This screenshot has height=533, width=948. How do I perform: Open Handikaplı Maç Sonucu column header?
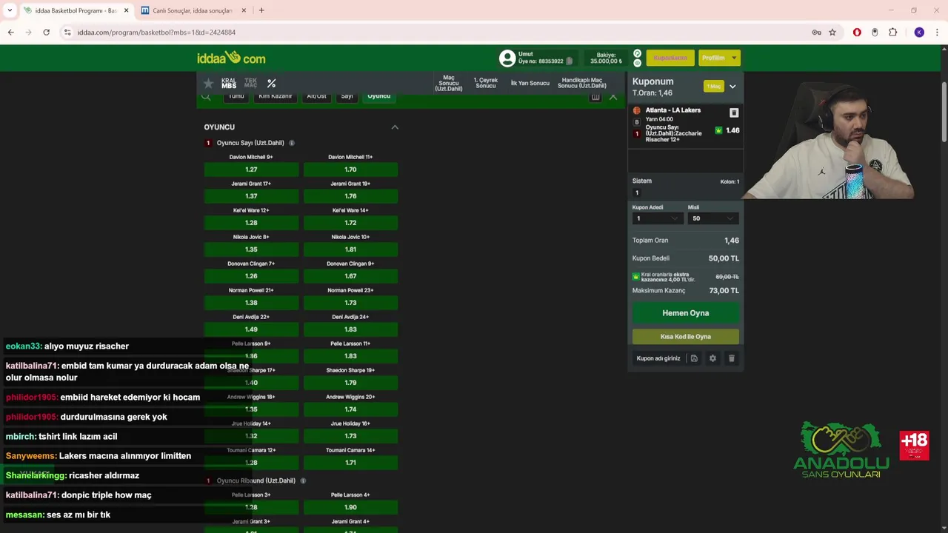tap(581, 84)
